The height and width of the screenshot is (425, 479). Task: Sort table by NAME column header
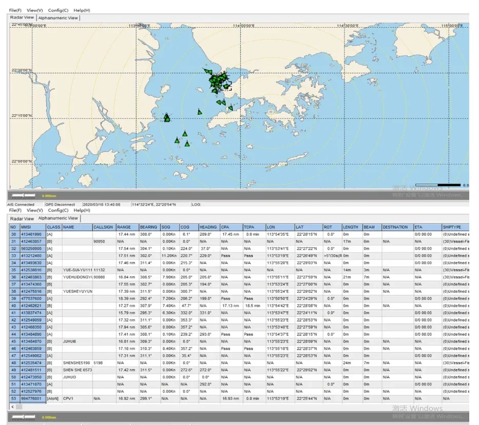tap(78, 227)
